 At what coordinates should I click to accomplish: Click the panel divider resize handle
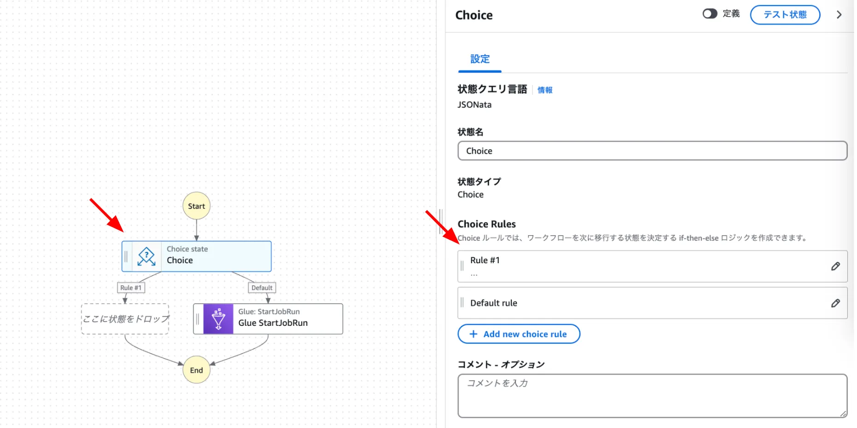click(x=440, y=221)
